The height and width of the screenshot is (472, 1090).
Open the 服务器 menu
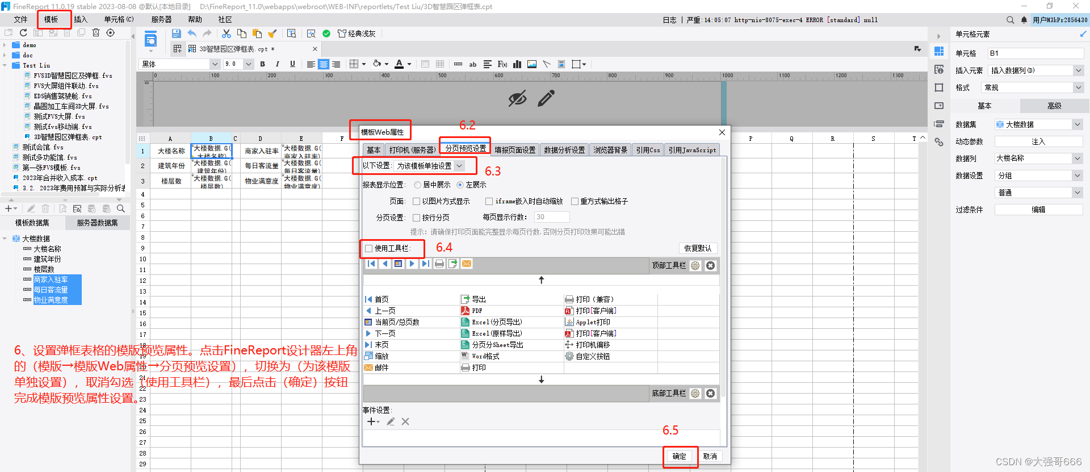coord(161,19)
